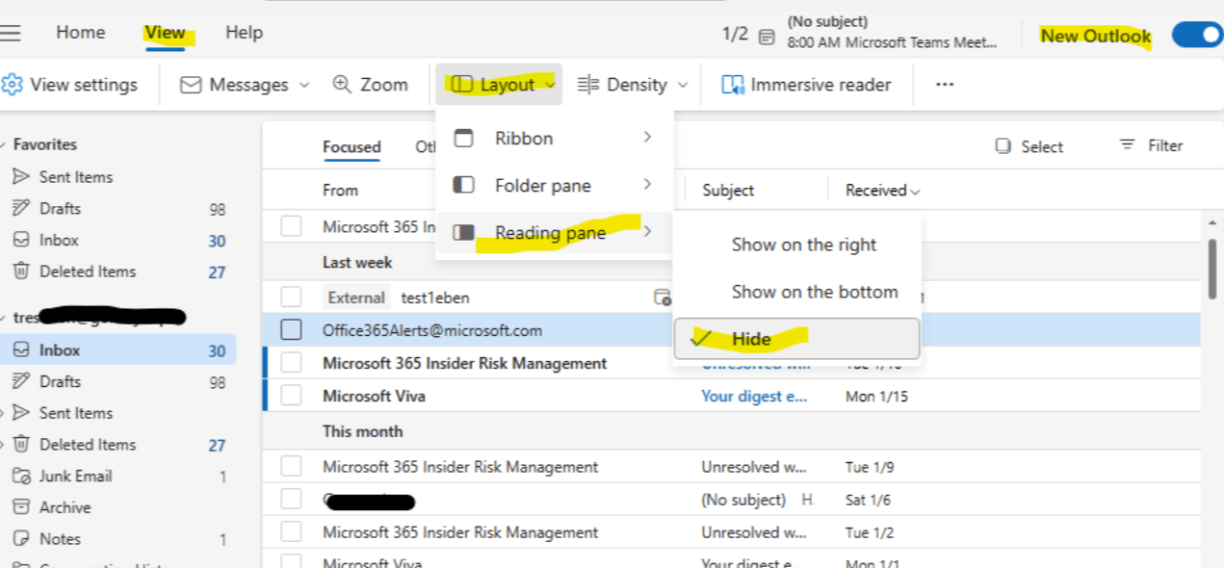The width and height of the screenshot is (1224, 568).
Task: Select the Office365Alerts@microsoft.com message checkbox
Action: pos(292,329)
